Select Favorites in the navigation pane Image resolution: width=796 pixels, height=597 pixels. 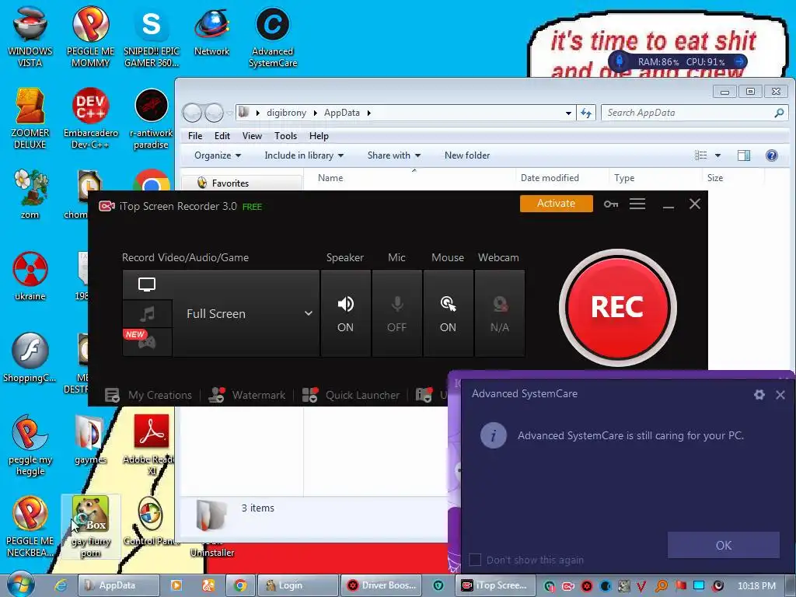click(x=230, y=183)
